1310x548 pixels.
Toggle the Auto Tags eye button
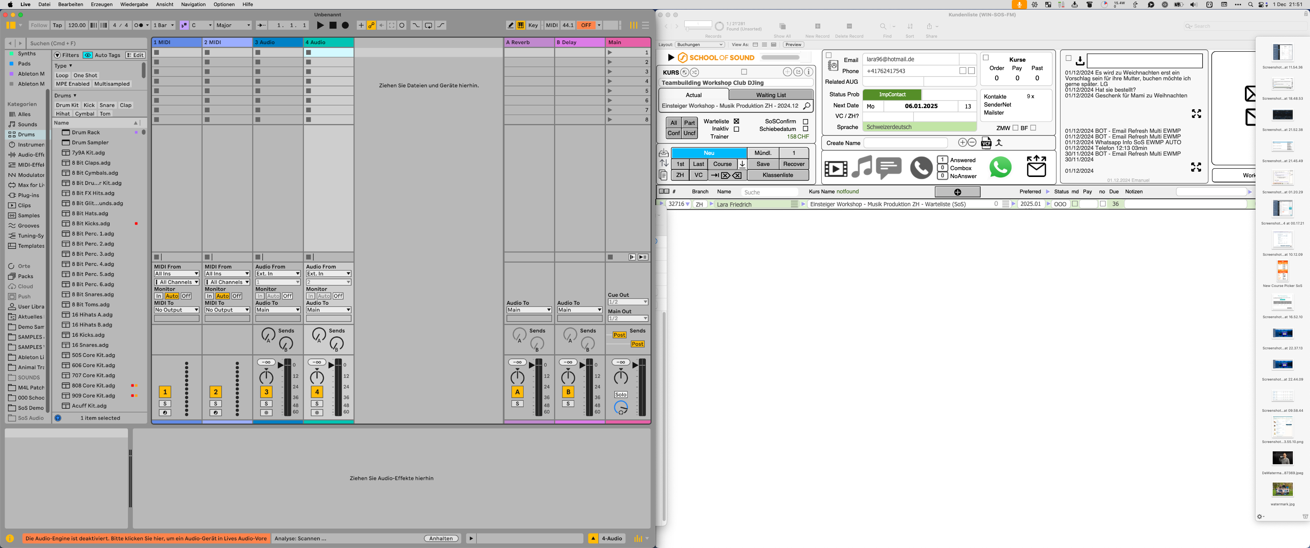[88, 55]
